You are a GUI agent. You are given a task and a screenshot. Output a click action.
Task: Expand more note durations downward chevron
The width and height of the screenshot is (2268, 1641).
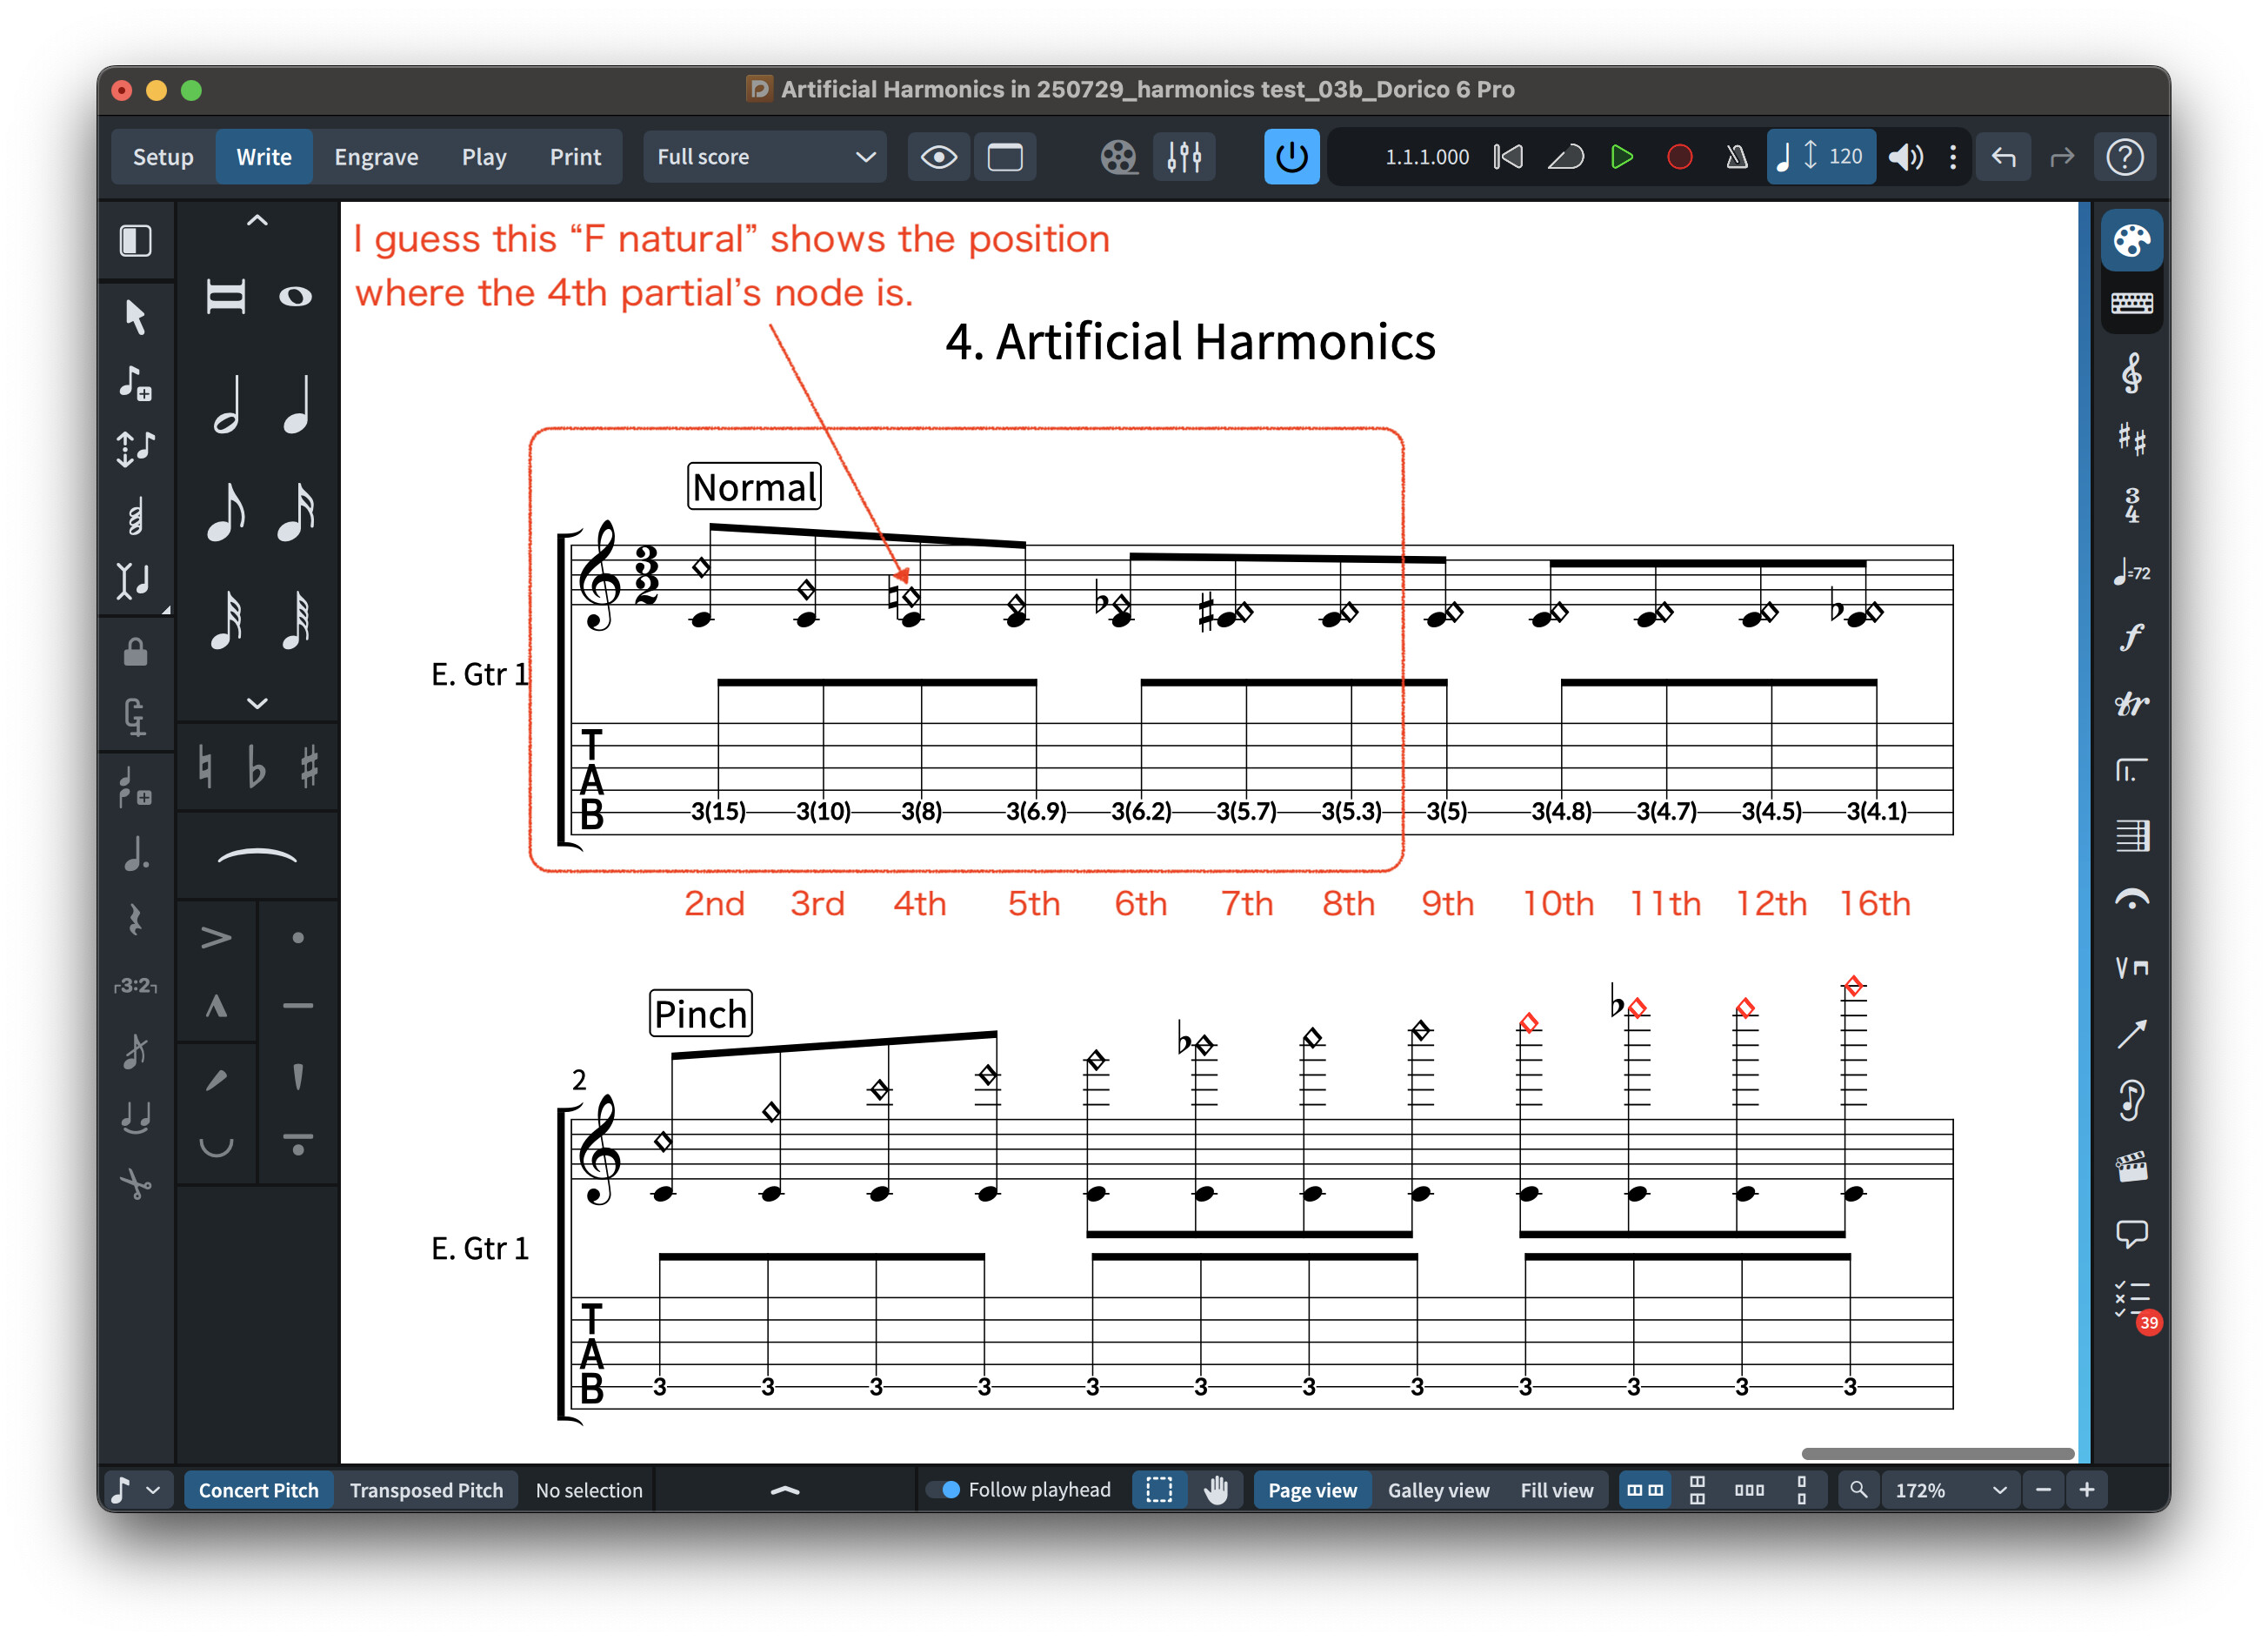point(257,703)
